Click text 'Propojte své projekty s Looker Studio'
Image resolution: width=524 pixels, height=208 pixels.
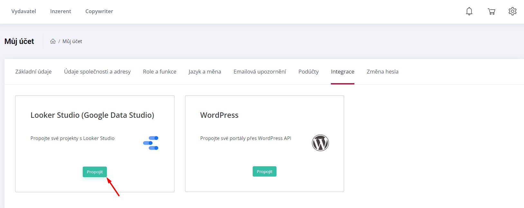click(72, 138)
